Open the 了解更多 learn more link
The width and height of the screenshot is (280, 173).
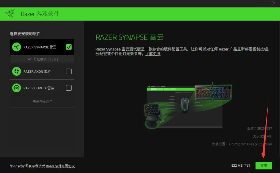pos(153,54)
